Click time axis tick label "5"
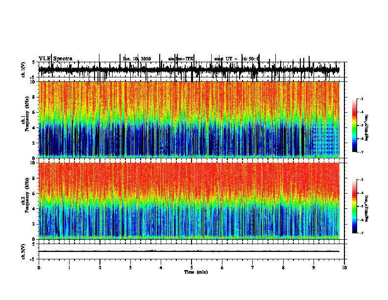This screenshot has height=300, width=388. 192,268
